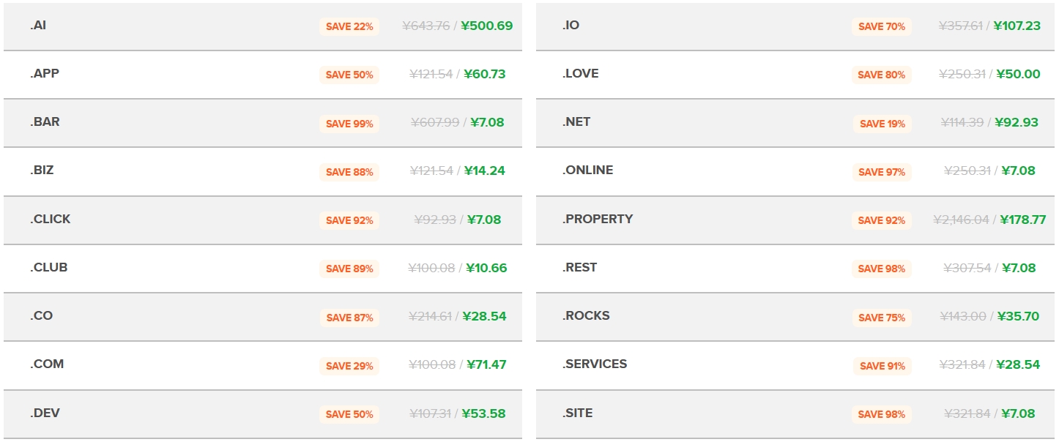Click the SAVE 19% badge for .NET
This screenshot has height=442, width=1059.
tap(882, 124)
